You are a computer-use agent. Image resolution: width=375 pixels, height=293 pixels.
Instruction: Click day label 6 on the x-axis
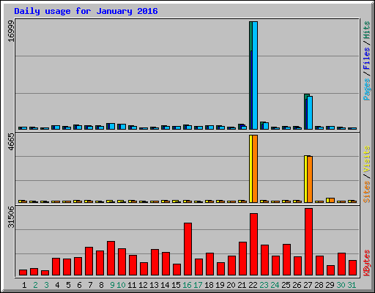[x=79, y=285]
